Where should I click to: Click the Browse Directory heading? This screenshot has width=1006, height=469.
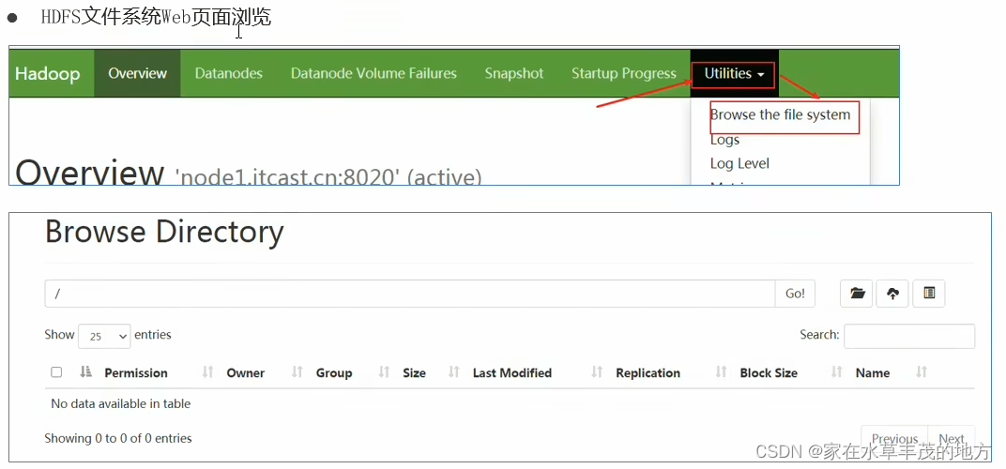coord(164,232)
